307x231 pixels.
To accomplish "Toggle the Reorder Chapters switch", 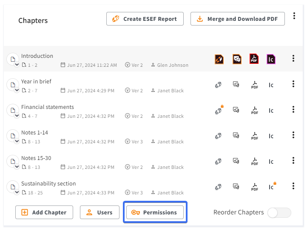I will pos(279,213).
